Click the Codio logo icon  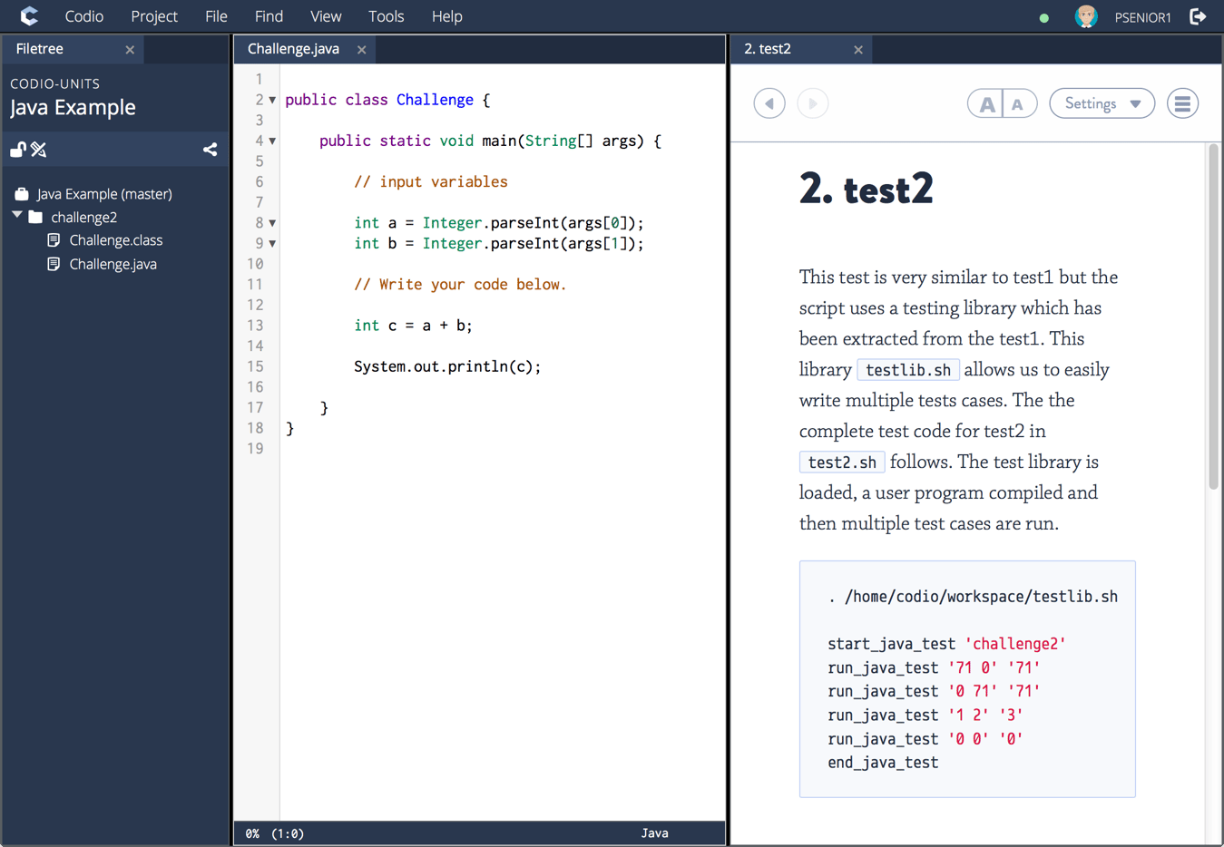(x=29, y=16)
